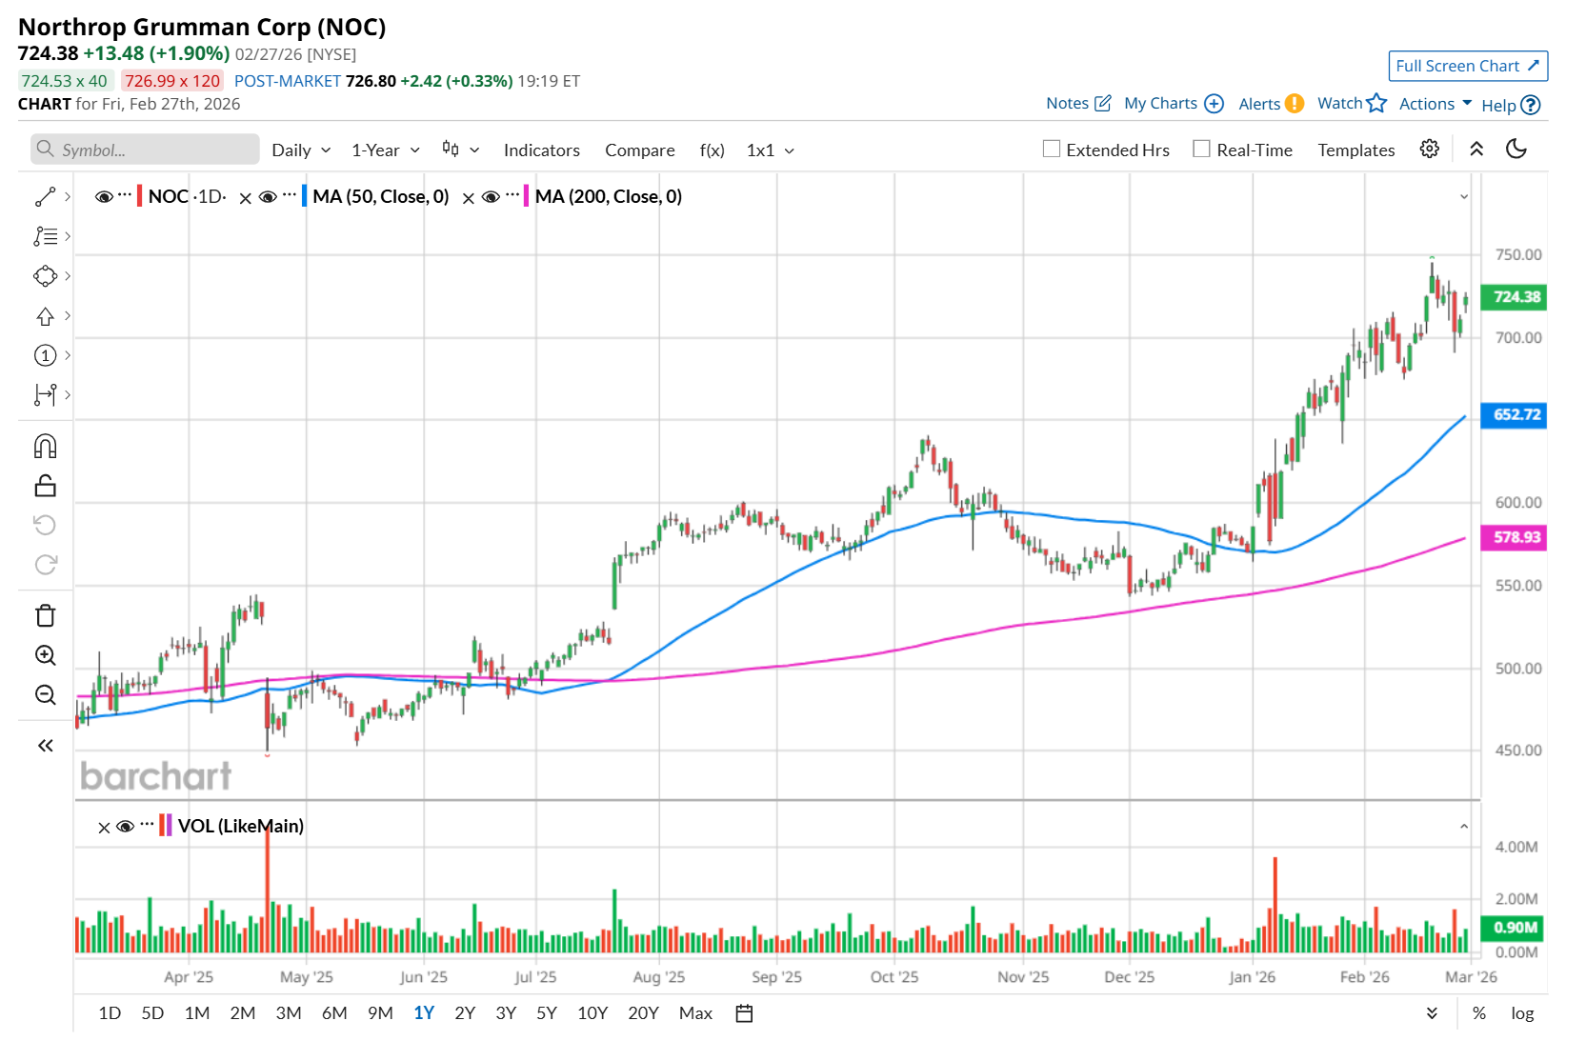Open chart settings gear icon
1586x1041 pixels.
(1429, 149)
